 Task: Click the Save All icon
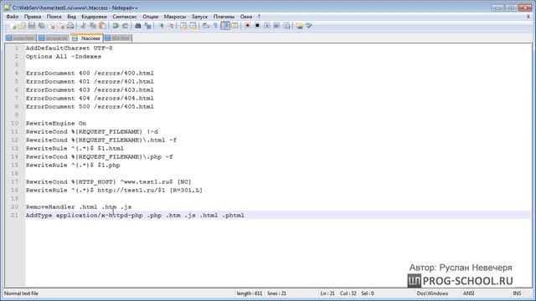coord(41,26)
